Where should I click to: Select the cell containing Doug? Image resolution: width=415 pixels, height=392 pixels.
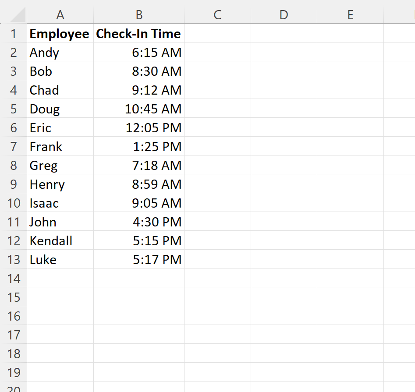click(60, 109)
